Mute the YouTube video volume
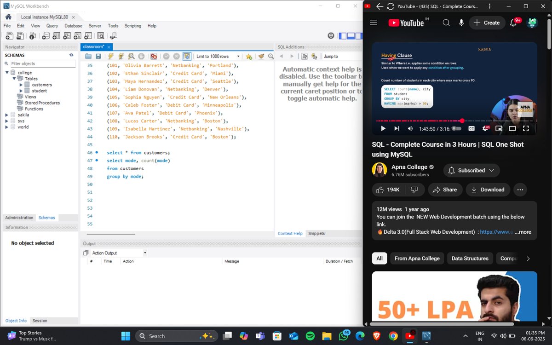This screenshot has height=345, width=552. click(410, 128)
